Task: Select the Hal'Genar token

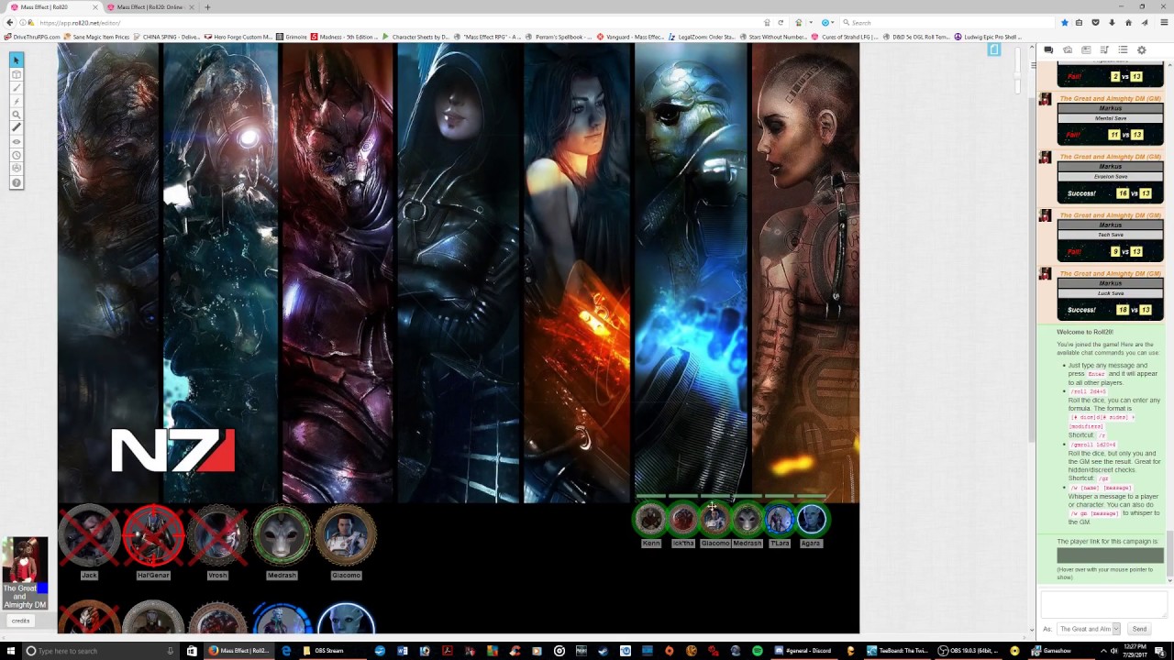Action: (153, 535)
